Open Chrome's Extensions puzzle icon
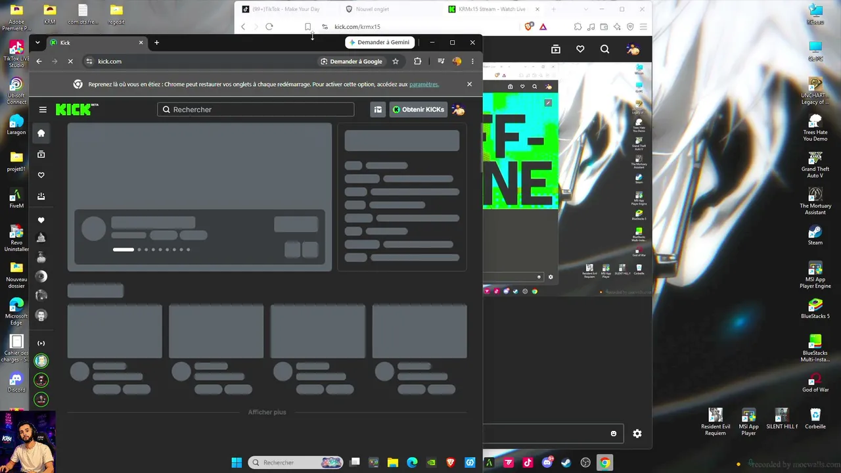Screen dimensions: 841x473 tap(417, 61)
